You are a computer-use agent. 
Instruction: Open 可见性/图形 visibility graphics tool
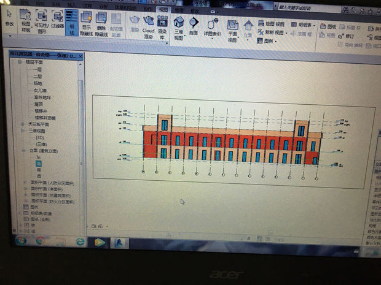pos(42,21)
